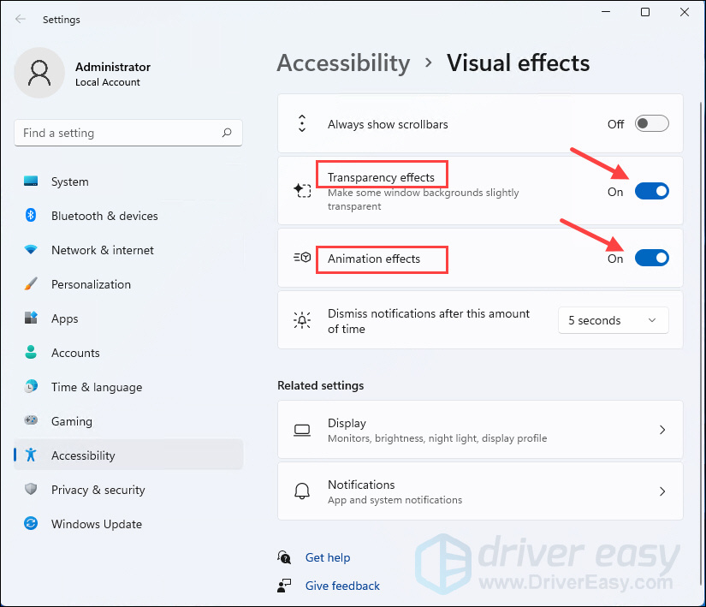Viewport: 706px width, 607px height.
Task: Click the scrollbars up-down arrows icon
Action: [x=302, y=123]
